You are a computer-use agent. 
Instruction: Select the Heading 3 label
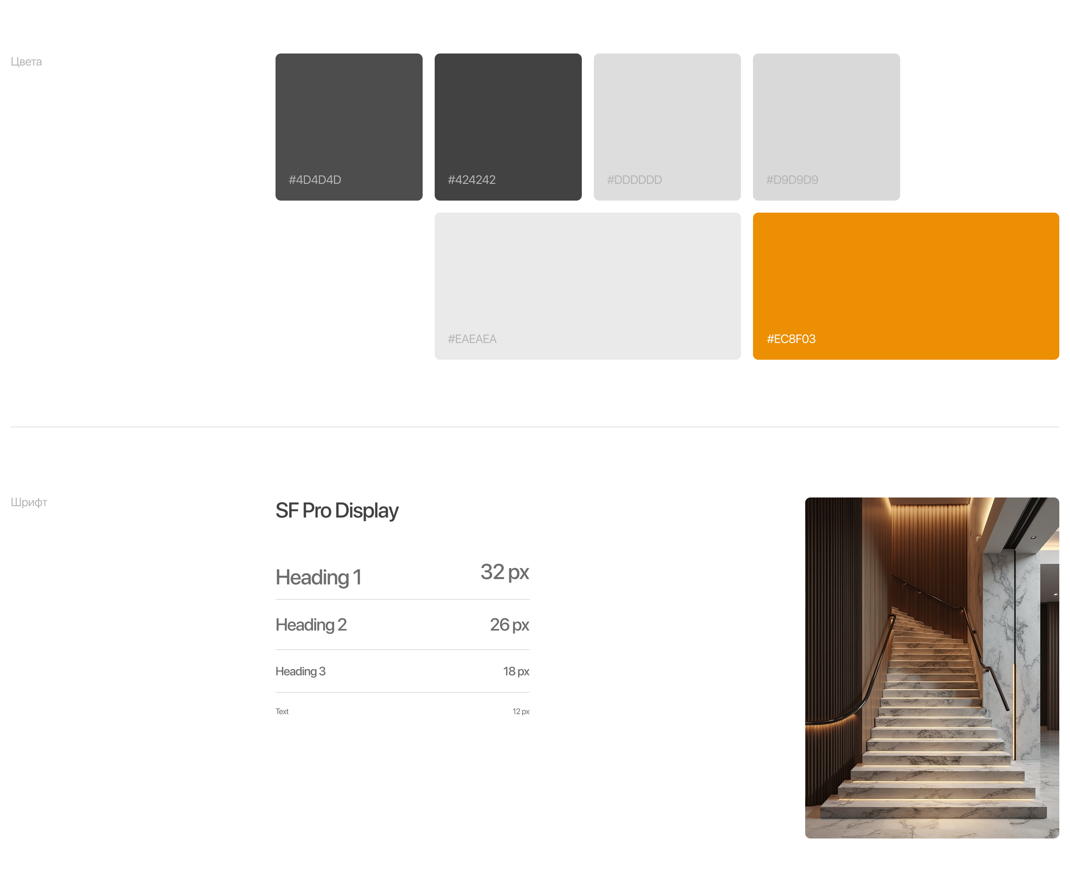tap(300, 671)
